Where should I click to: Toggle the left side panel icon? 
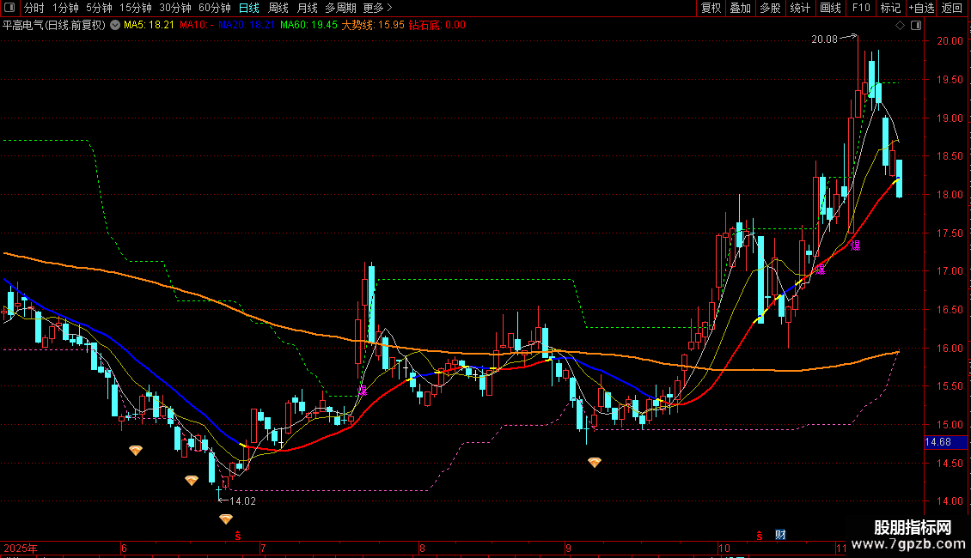point(9,8)
